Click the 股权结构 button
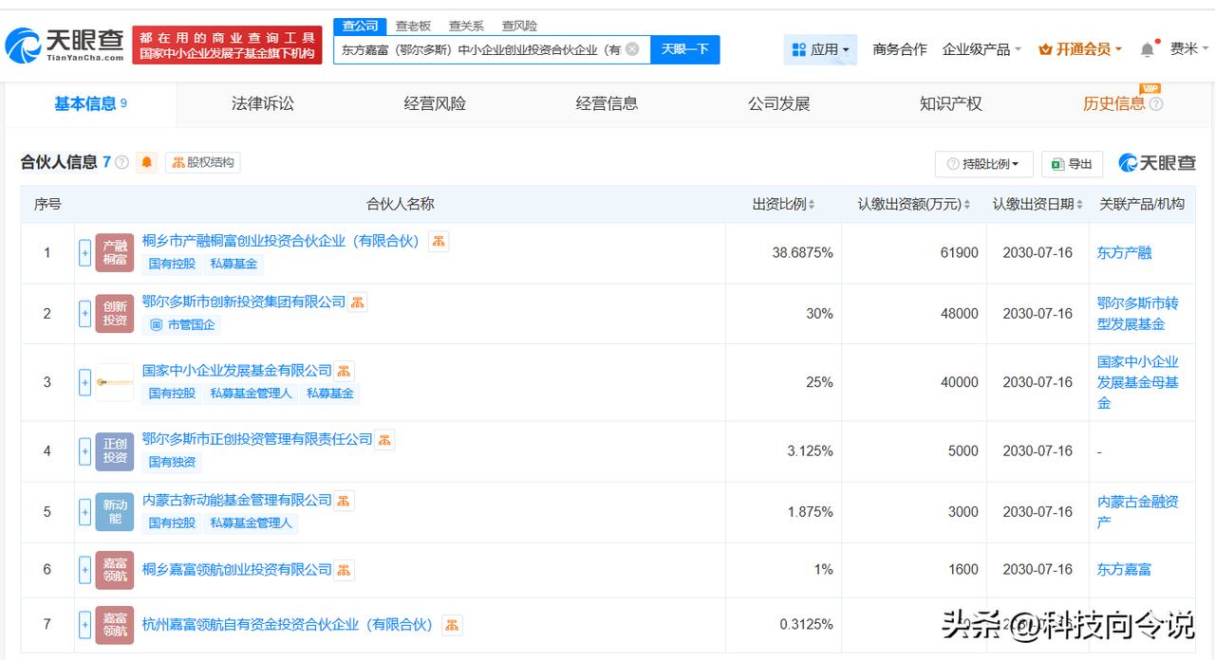 click(x=203, y=162)
